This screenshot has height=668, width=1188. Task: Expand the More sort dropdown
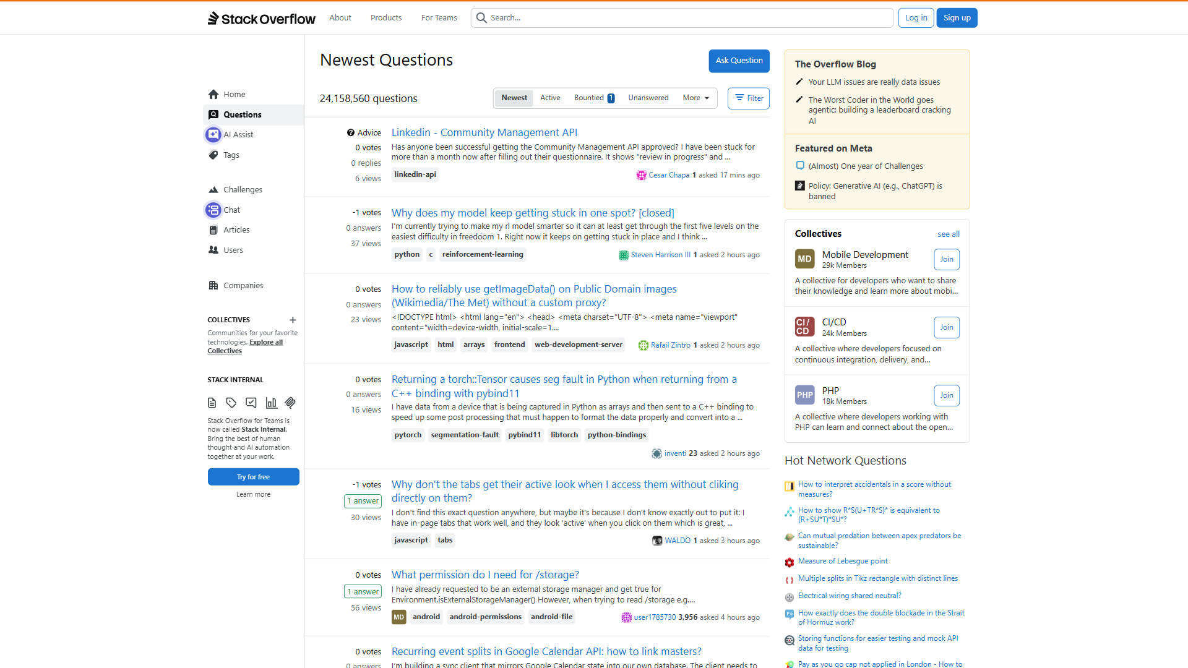(696, 98)
